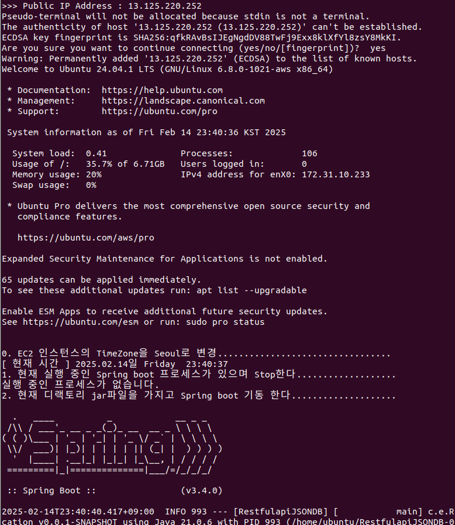The height and width of the screenshot is (525, 455).
Task: Click the disk usage value 35.7% of 6.71GB
Action: point(125,164)
